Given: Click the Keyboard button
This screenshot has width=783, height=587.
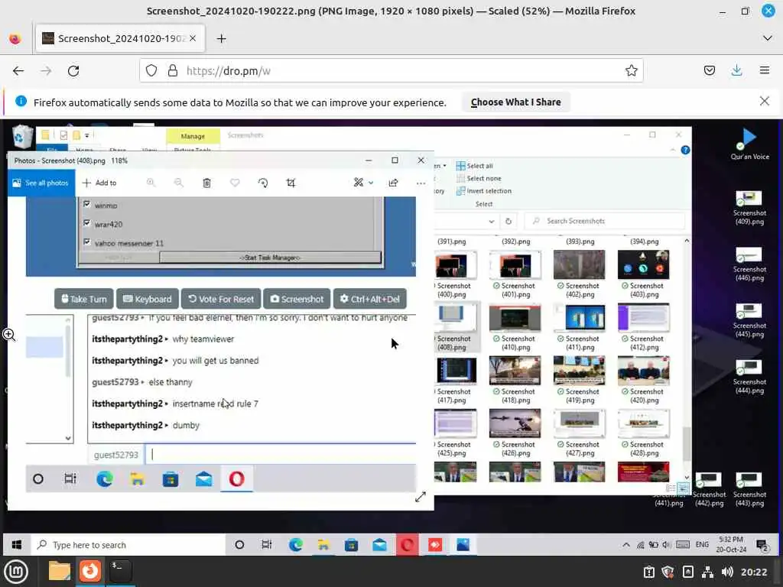Looking at the screenshot, I should (x=148, y=299).
